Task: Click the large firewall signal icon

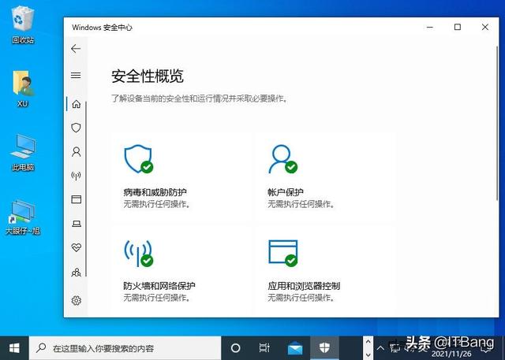Action: [139, 253]
